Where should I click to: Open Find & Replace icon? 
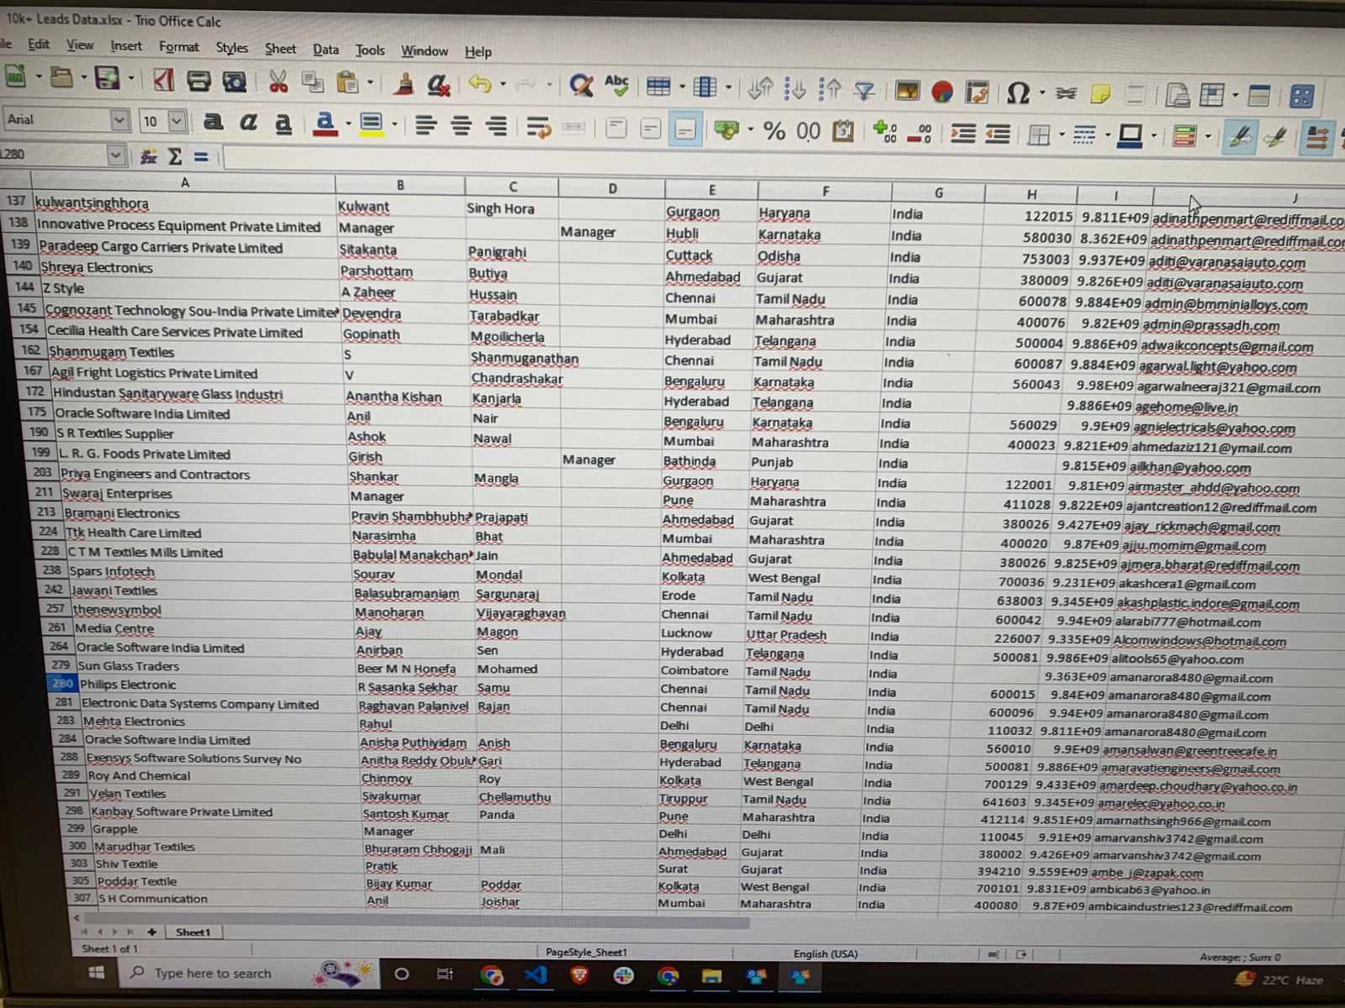tap(581, 85)
